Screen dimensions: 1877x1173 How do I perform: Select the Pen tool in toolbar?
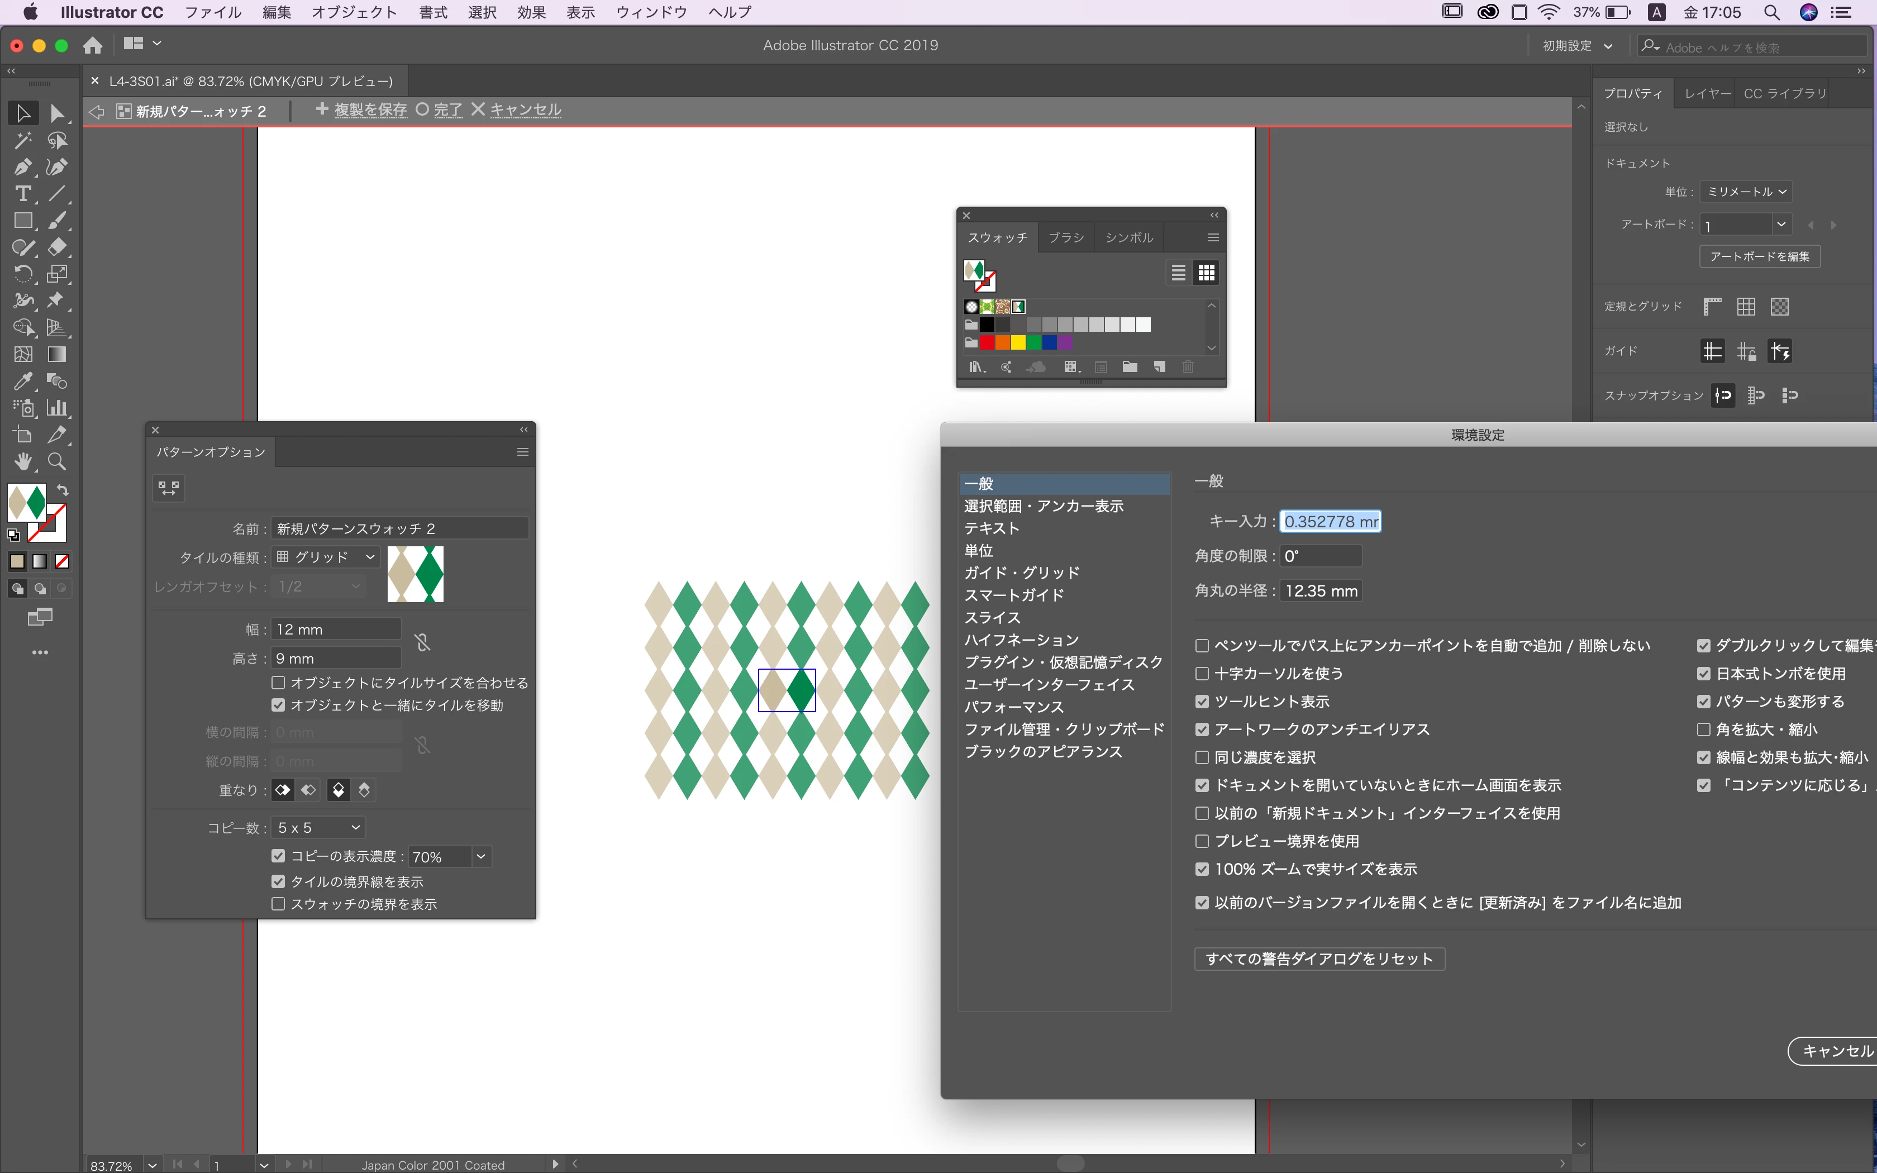click(22, 167)
